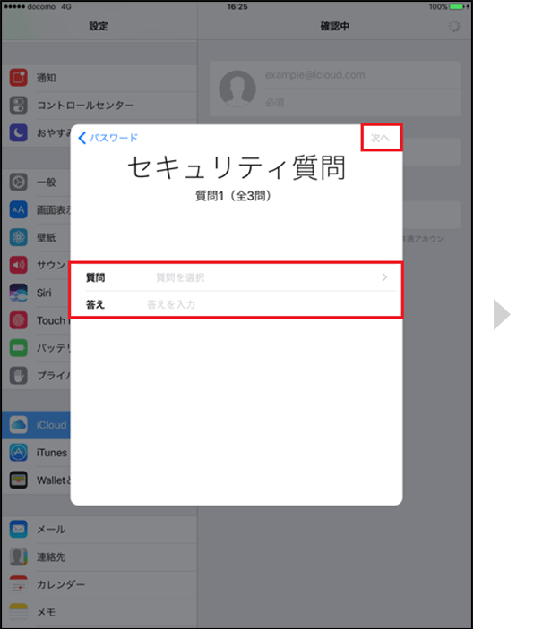Select the iCloud cloud icon

coord(19,425)
